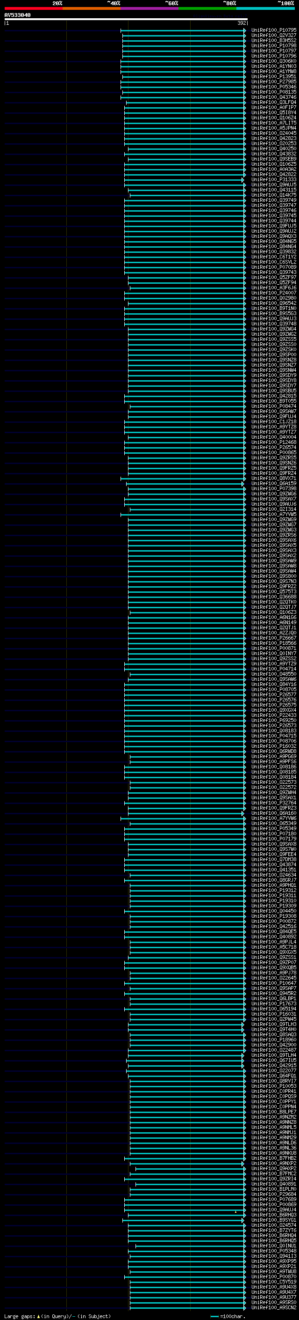Select the AV533040 query name
299x1320 pixels.
click(x=17, y=15)
